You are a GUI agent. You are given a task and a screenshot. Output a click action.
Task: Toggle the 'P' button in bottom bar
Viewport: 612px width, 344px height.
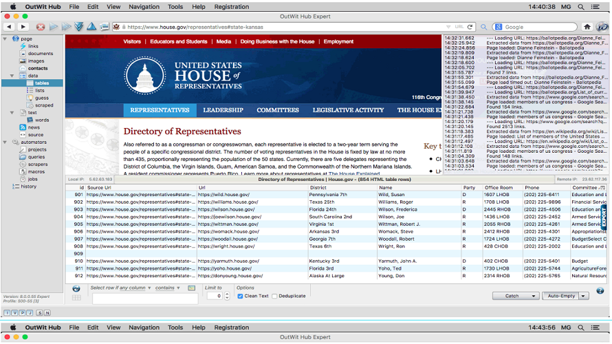point(22,313)
